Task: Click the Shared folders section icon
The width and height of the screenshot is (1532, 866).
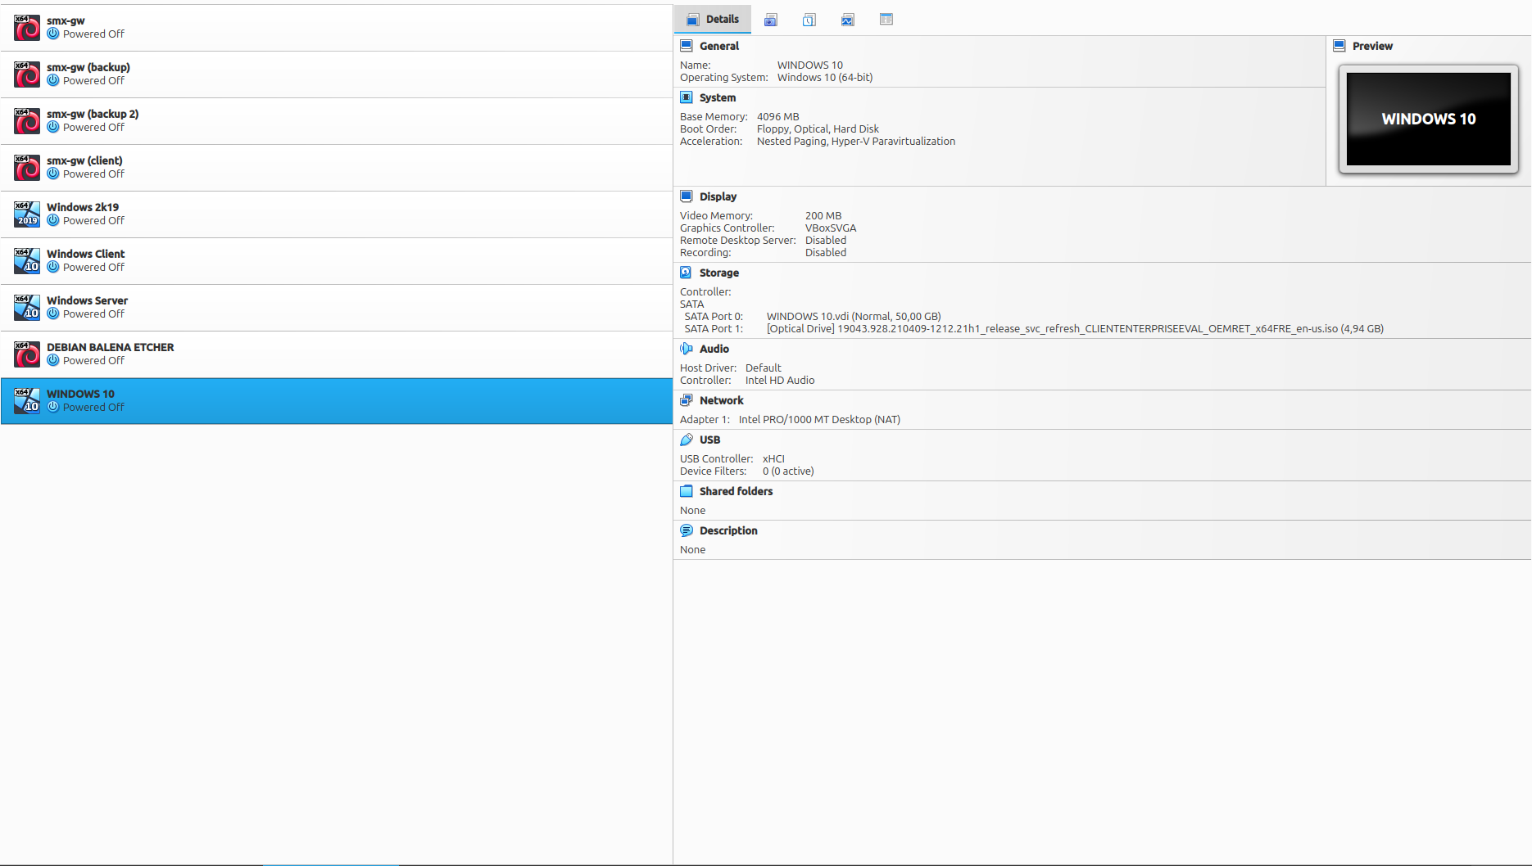Action: (687, 491)
